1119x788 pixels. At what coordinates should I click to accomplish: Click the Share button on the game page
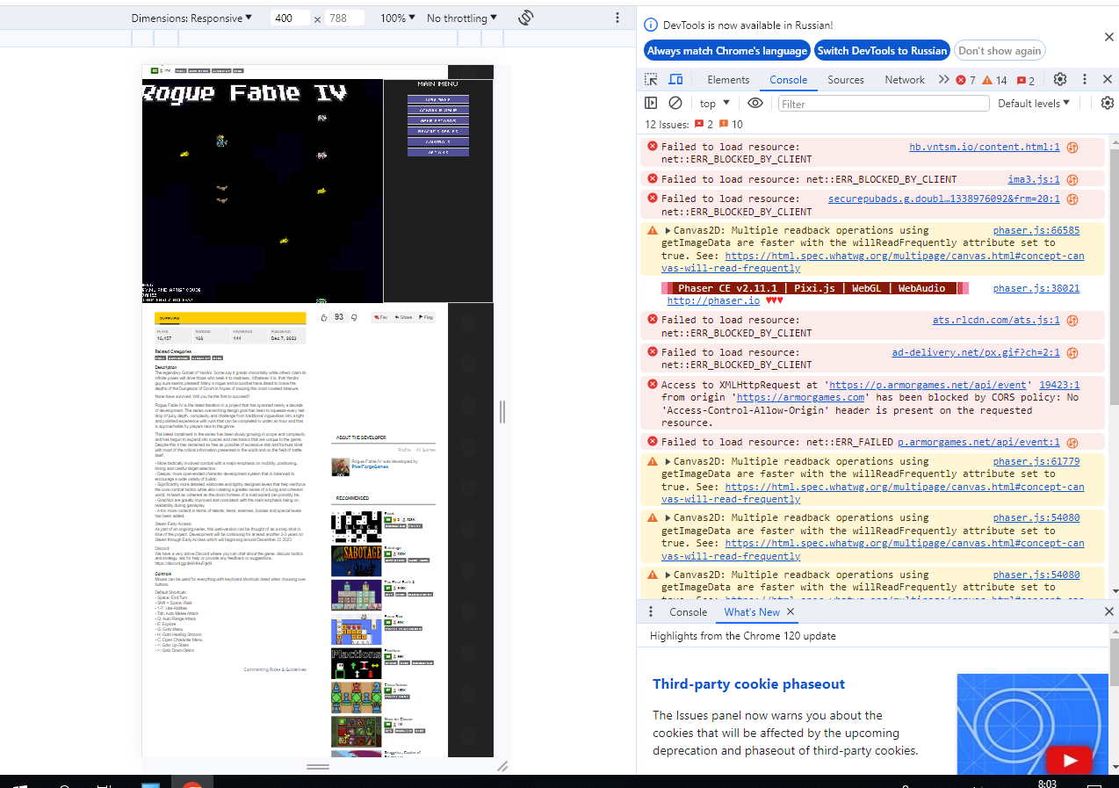403,317
